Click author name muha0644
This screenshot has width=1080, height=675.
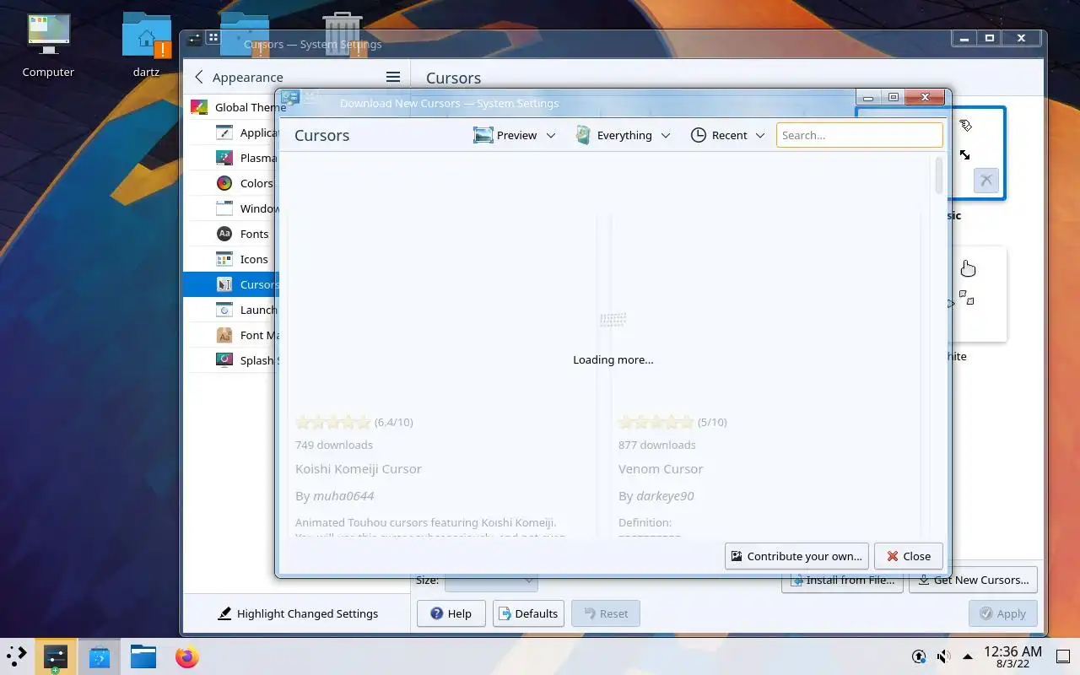coord(343,495)
